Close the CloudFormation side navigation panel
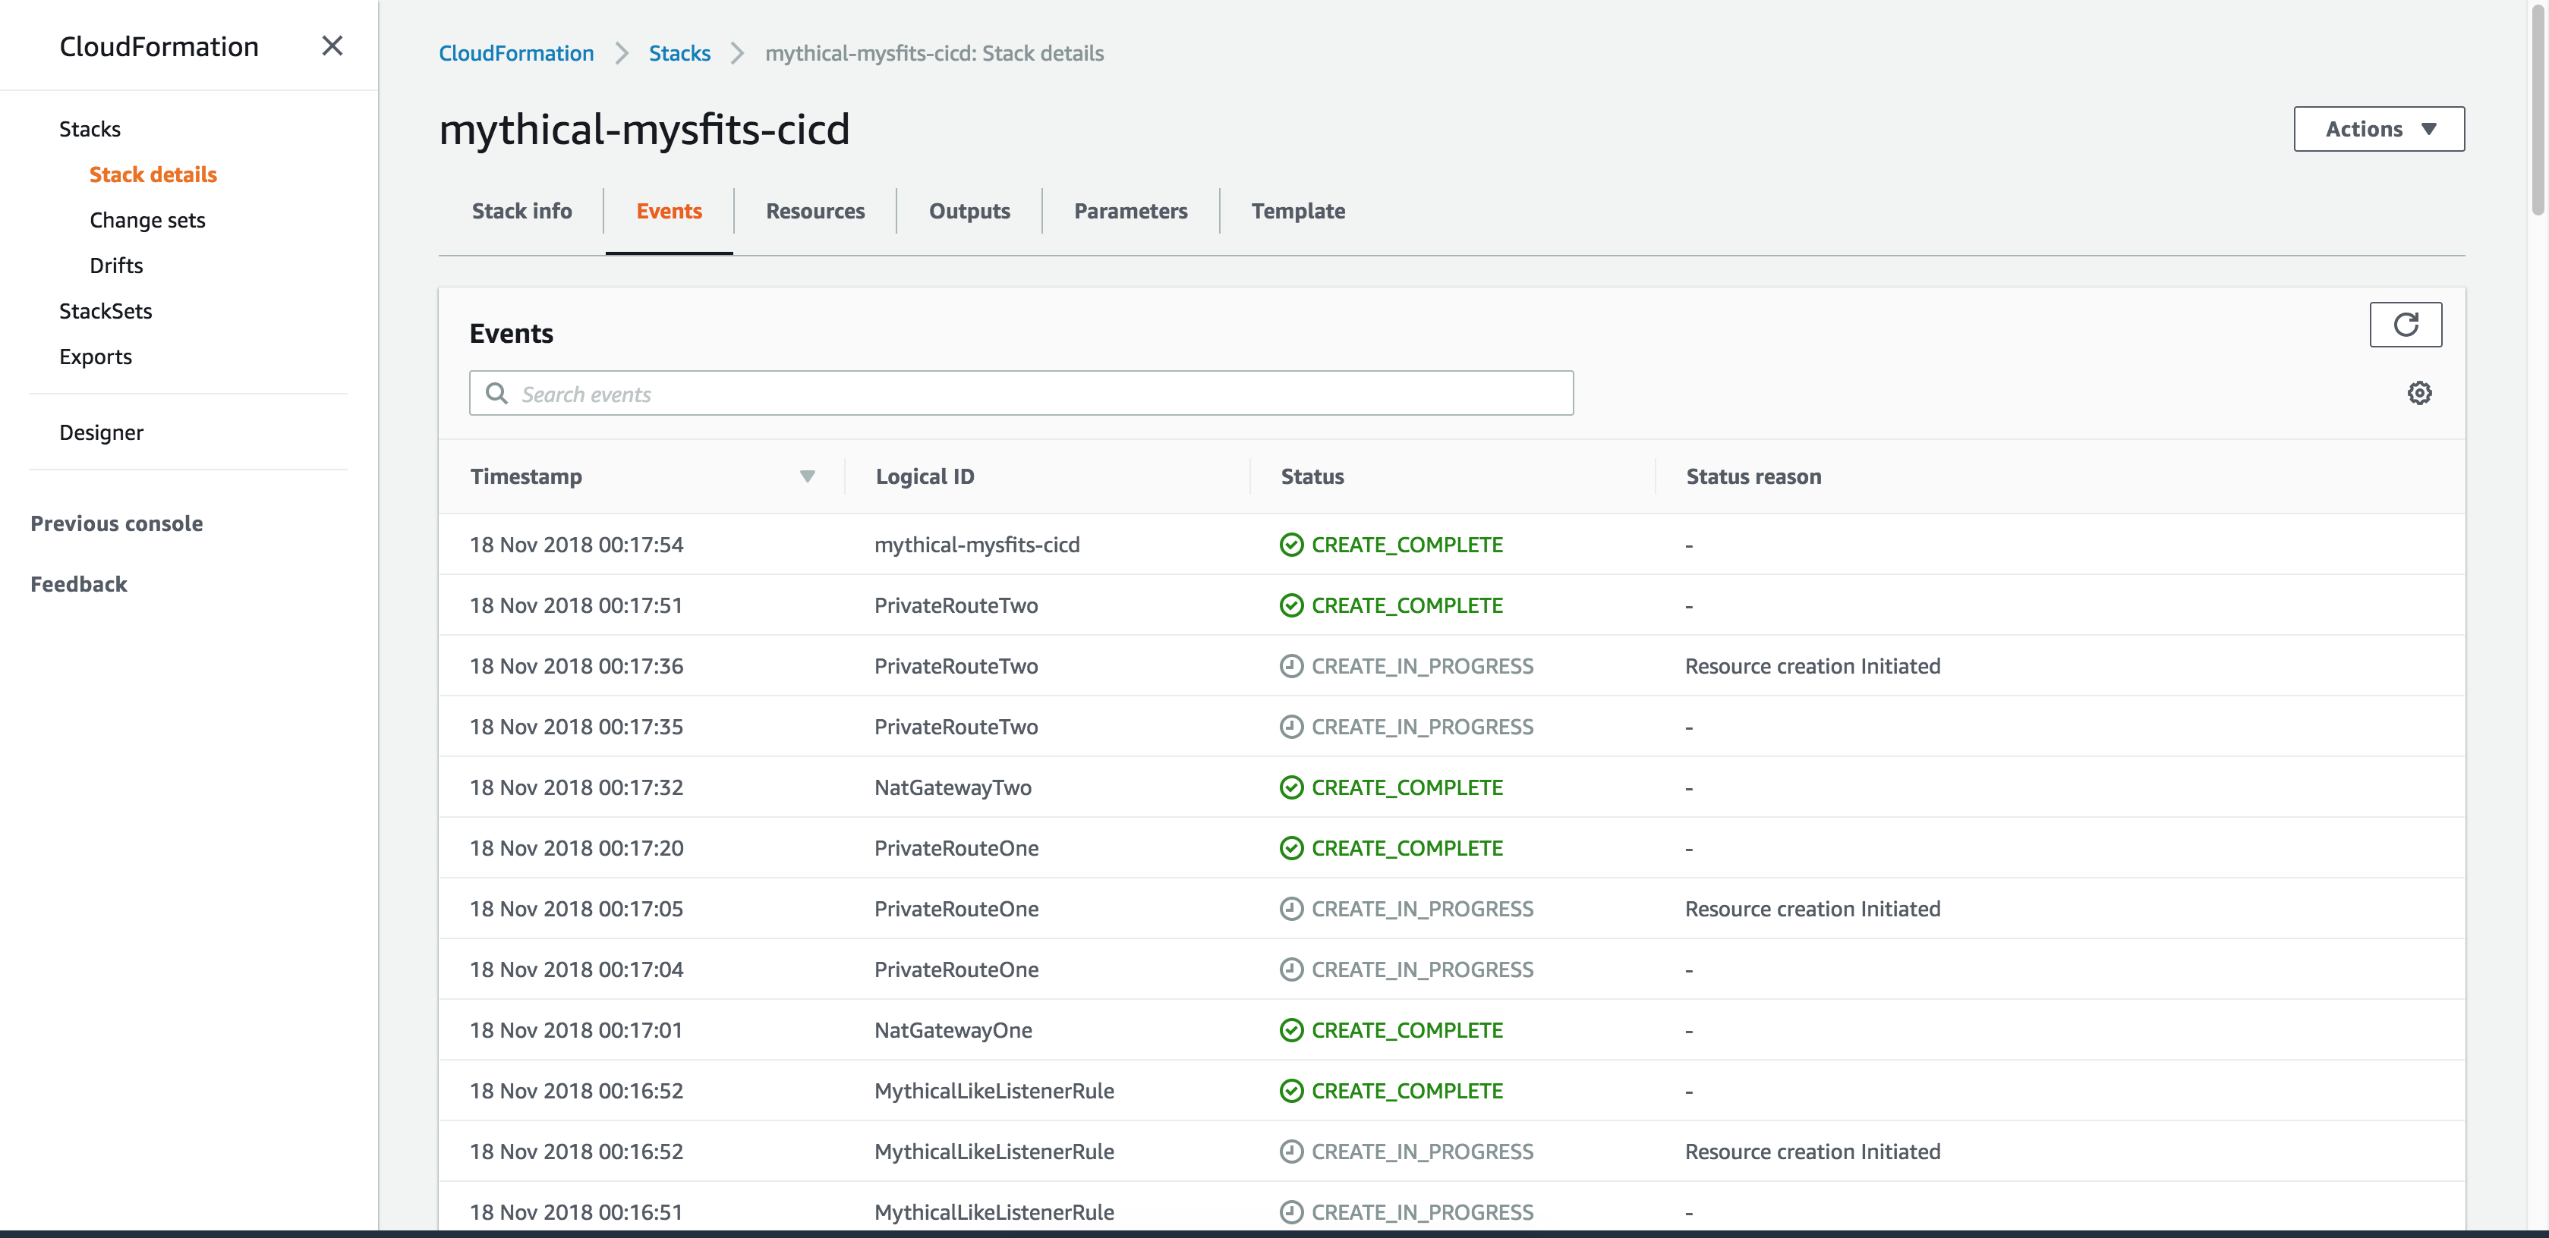This screenshot has width=2549, height=1238. tap(332, 46)
